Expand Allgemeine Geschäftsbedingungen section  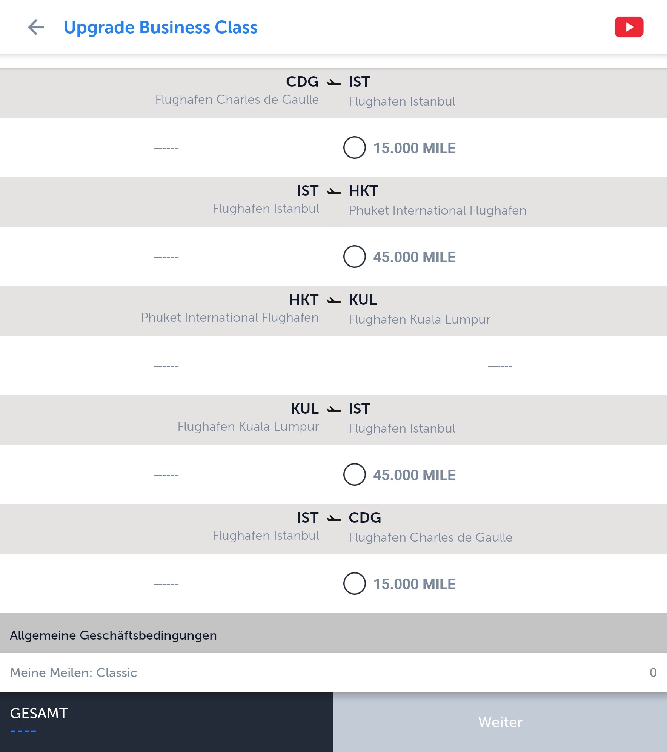coord(333,633)
